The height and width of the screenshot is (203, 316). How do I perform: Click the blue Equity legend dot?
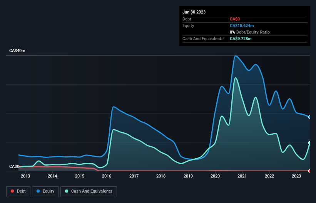(x=38, y=191)
